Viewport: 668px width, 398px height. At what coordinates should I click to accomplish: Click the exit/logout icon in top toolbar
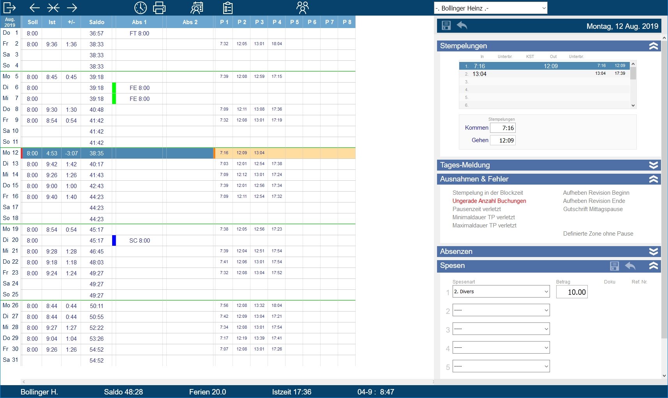[9, 8]
